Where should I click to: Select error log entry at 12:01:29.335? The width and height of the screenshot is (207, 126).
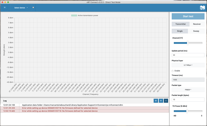[x=85, y=108]
